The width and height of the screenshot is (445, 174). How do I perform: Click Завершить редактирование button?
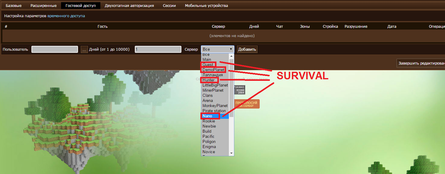[x=421, y=63]
